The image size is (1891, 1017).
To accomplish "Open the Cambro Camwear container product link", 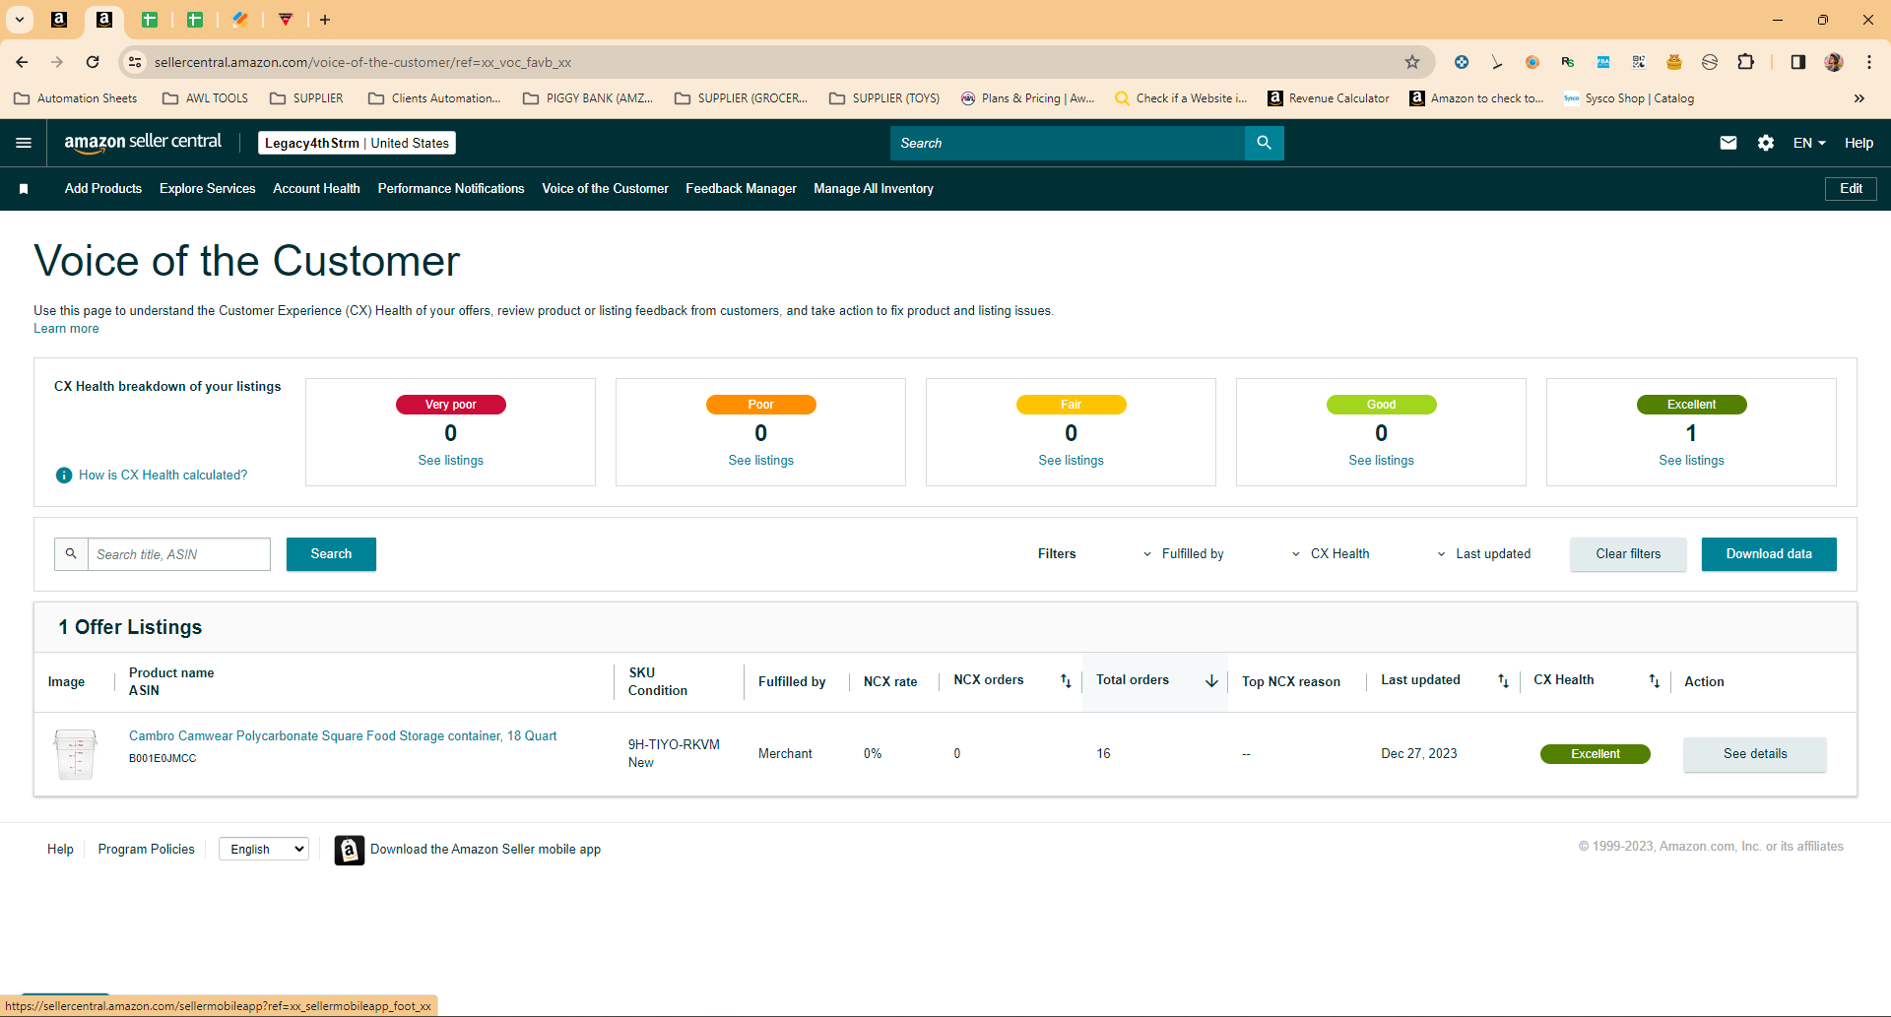I will pyautogui.click(x=343, y=736).
